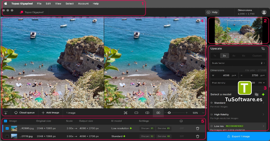This screenshot has width=270, height=141.
Task: Click Standard model in 01119.jpg row
Action: (118, 136)
